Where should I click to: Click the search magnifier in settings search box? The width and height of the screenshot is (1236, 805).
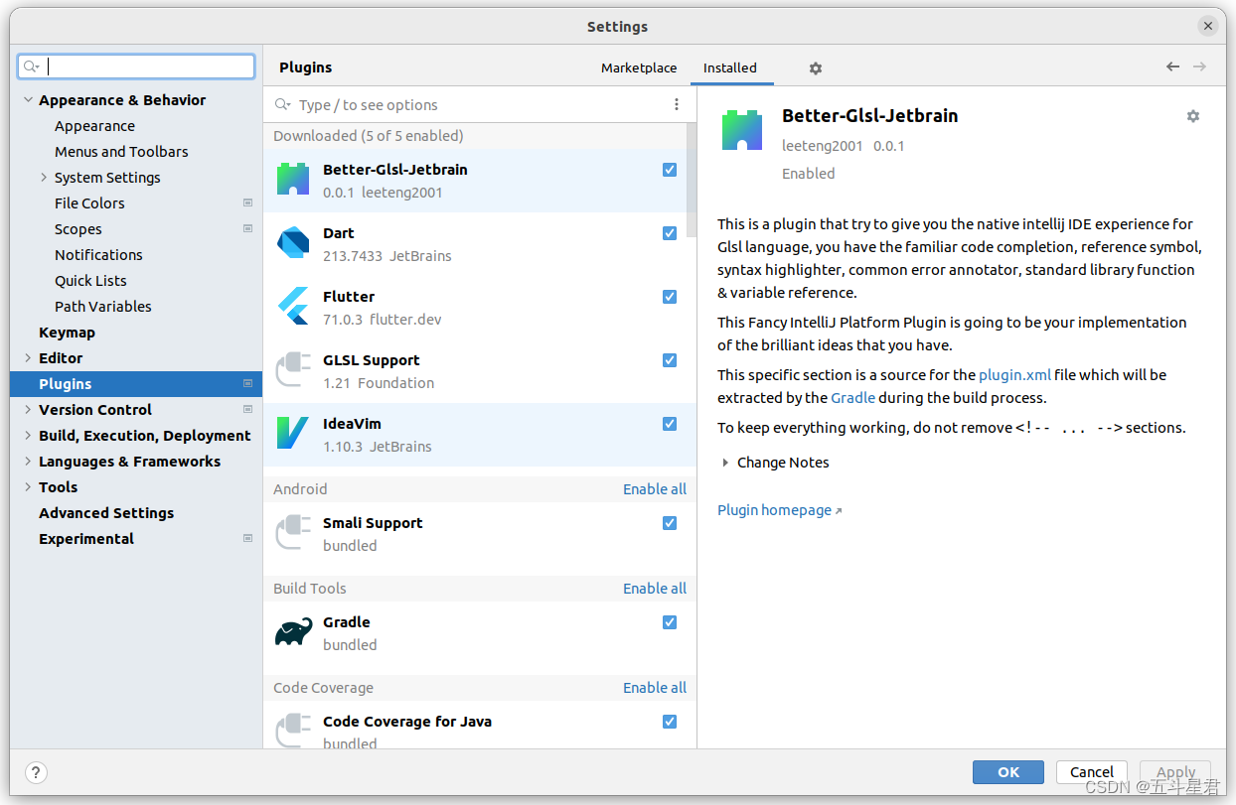32,67
